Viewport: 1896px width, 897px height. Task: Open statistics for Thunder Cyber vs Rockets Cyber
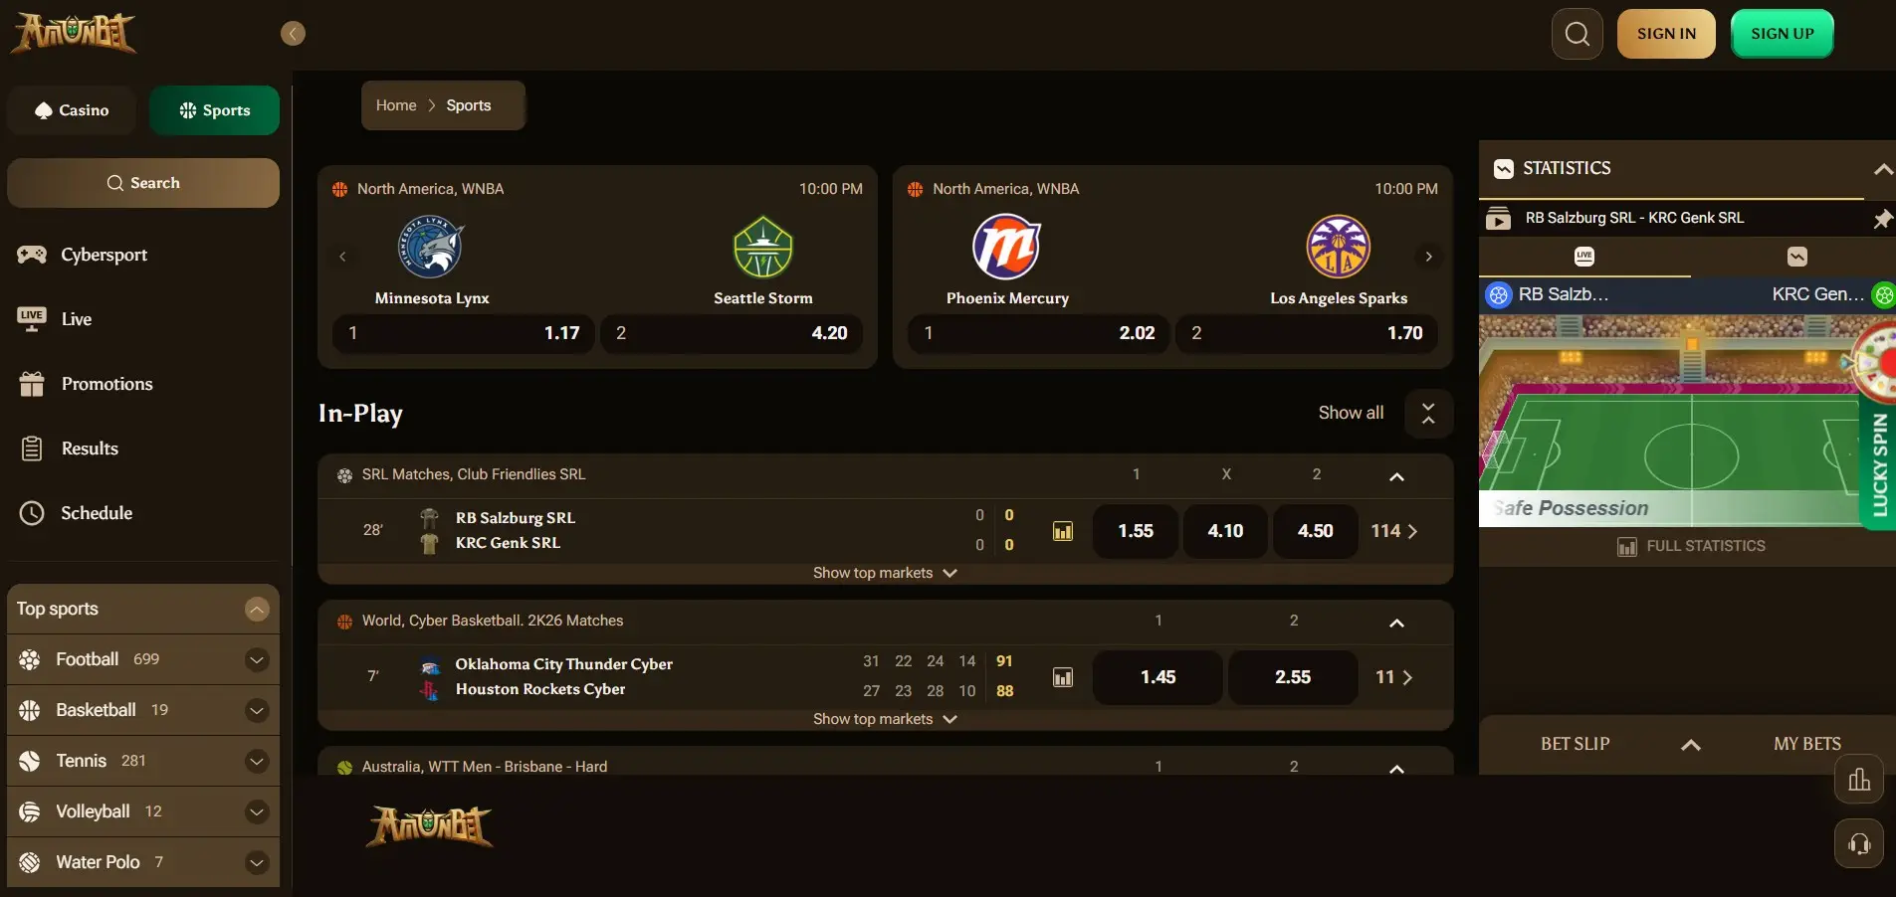point(1063,677)
